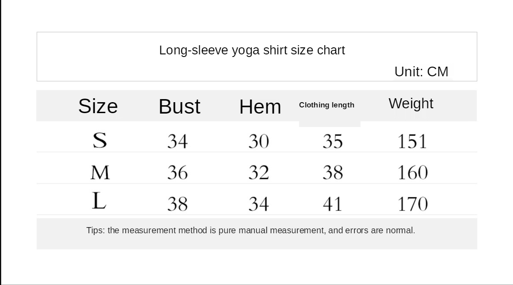Select the Size column header
The width and height of the screenshot is (513, 285).
(98, 106)
